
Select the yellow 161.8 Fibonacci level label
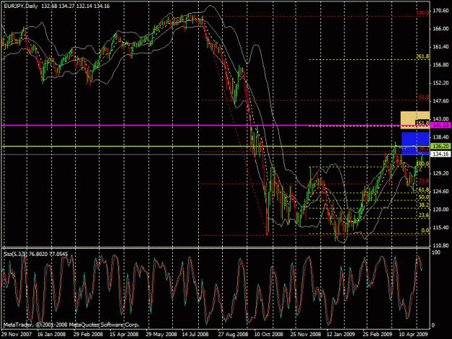click(422, 123)
